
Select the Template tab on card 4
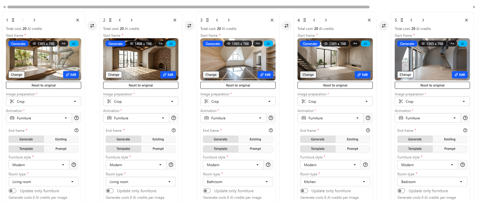coord(318,149)
